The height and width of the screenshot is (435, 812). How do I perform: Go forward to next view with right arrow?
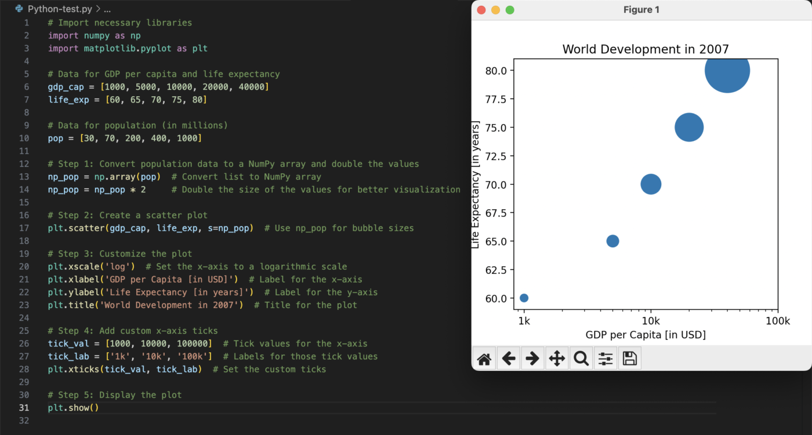[532, 359]
